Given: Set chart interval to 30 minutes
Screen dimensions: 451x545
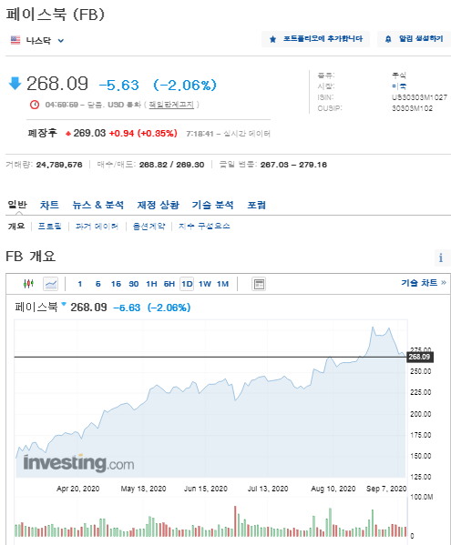Looking at the screenshot, I should tap(134, 284).
